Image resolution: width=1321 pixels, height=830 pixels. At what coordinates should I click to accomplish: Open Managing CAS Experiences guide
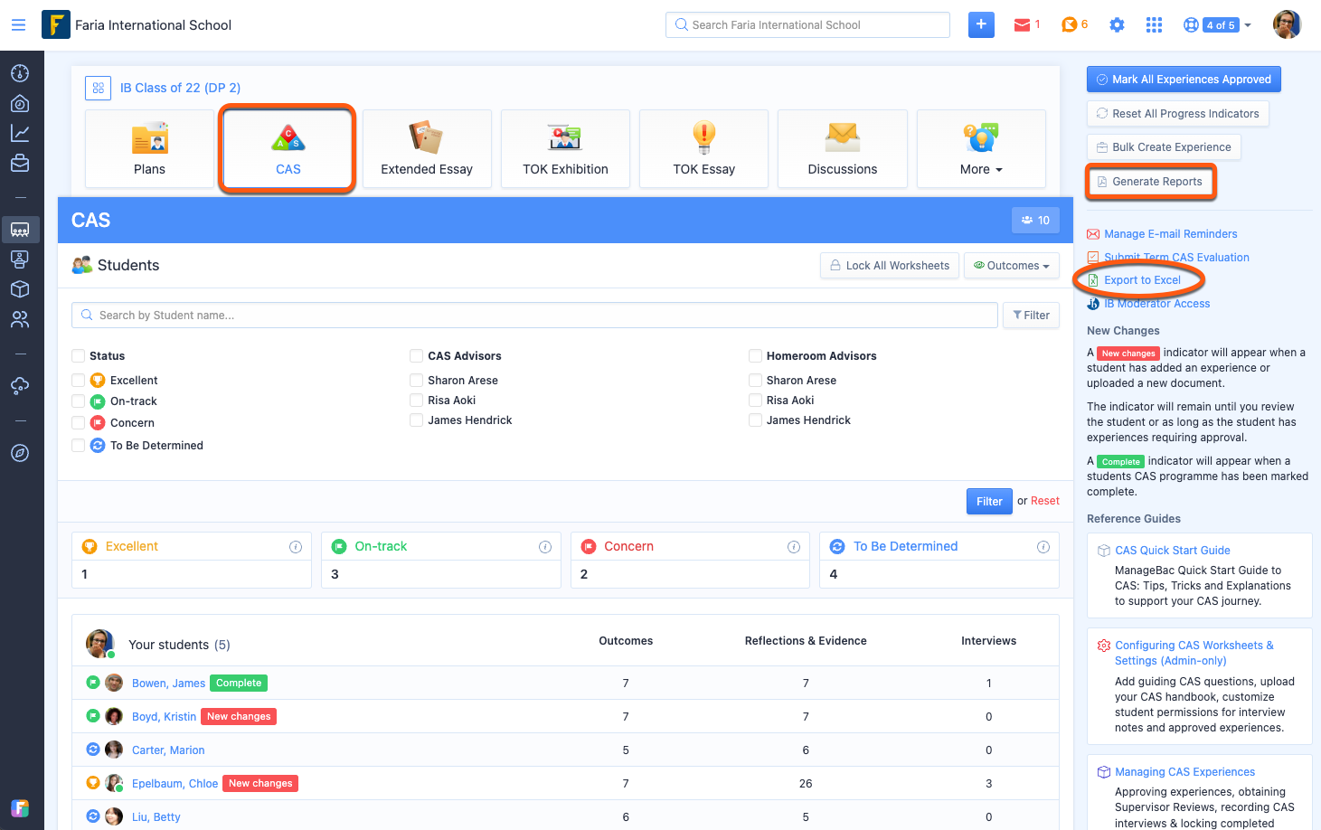click(x=1184, y=772)
